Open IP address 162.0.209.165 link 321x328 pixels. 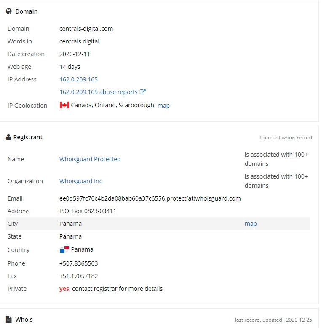78,79
